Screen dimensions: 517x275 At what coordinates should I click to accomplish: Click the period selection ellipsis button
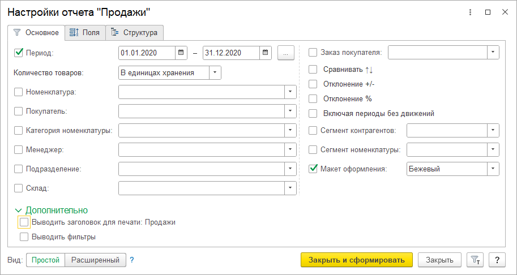pyautogui.click(x=286, y=53)
